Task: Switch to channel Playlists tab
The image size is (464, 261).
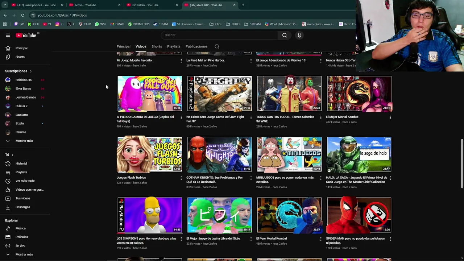Action: coord(174,46)
